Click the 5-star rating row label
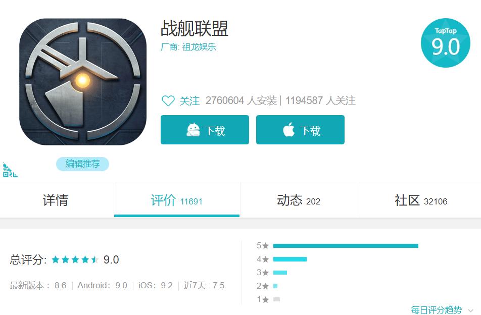This screenshot has width=481, height=315. [x=263, y=245]
